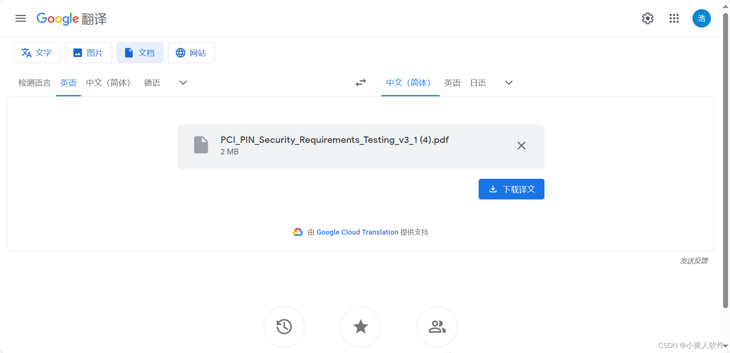The image size is (730, 353).
Task: Open translation history icon
Action: point(284,327)
